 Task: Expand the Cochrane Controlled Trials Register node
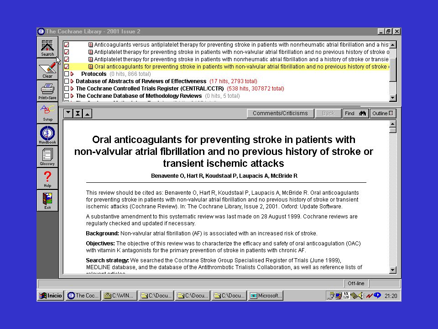72,88
